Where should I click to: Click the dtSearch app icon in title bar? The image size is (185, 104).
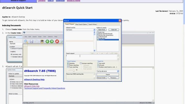coord(24,33)
